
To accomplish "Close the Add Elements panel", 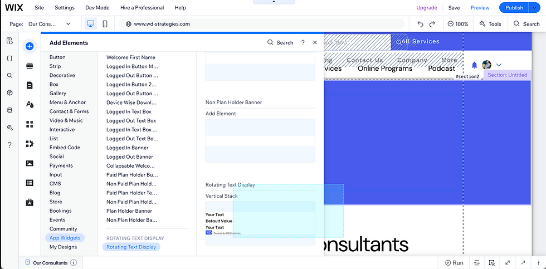I will click(315, 42).
